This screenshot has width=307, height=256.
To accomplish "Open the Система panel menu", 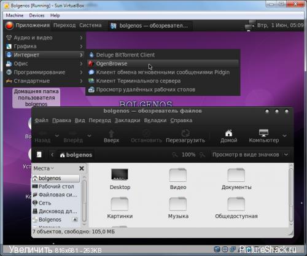I will [90, 25].
